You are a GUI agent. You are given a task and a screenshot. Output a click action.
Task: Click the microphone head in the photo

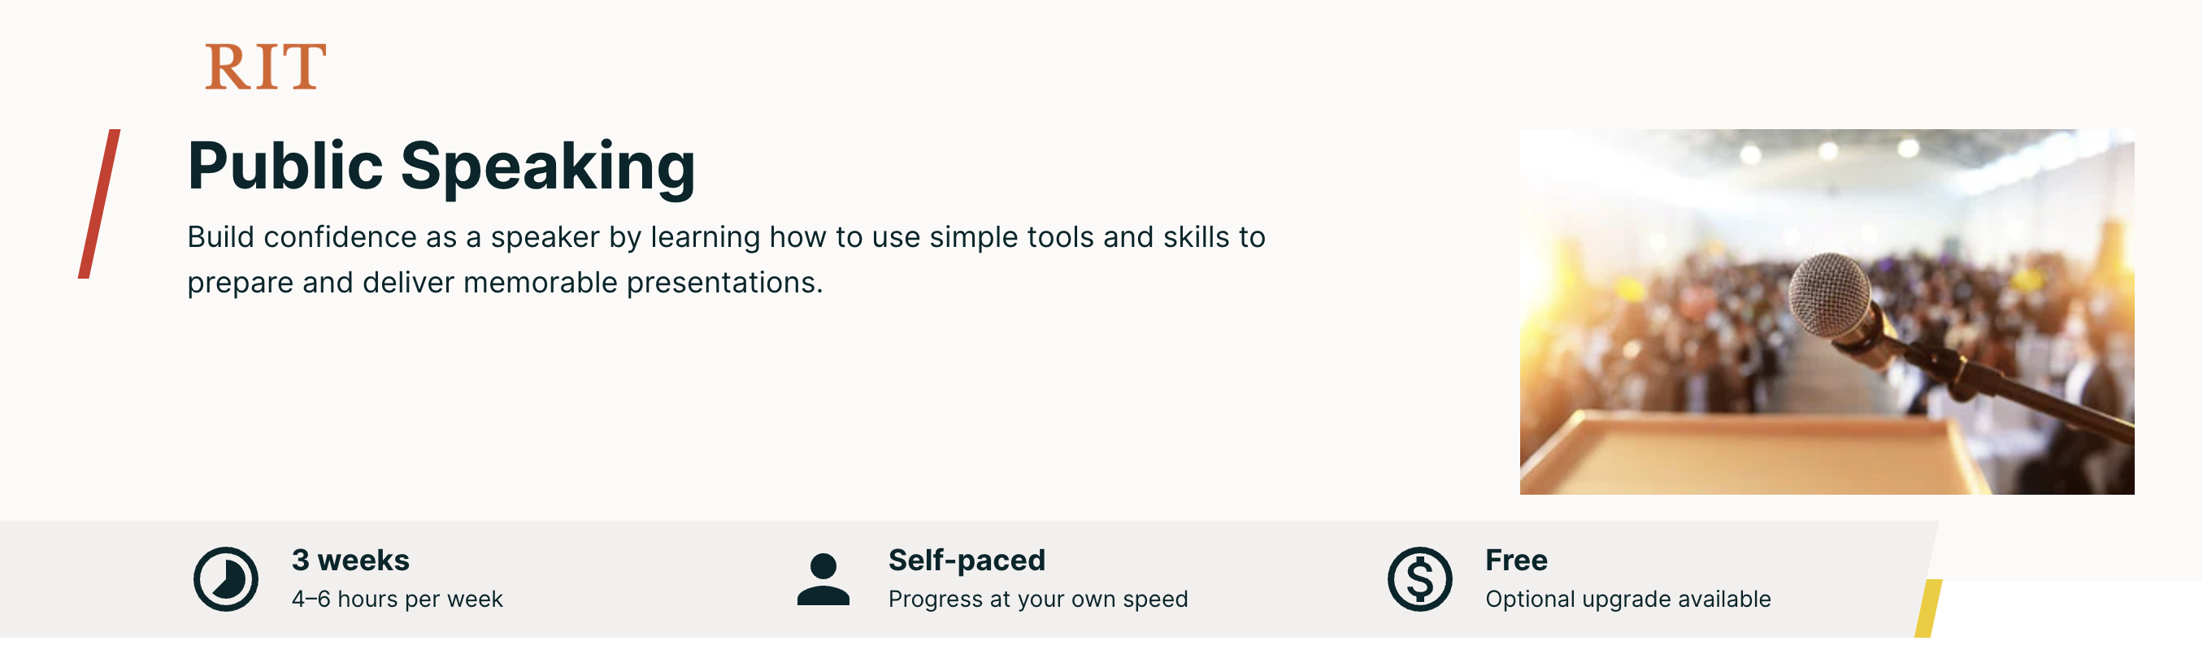(x=1831, y=295)
